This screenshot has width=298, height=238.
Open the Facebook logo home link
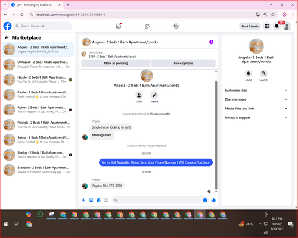[8, 26]
